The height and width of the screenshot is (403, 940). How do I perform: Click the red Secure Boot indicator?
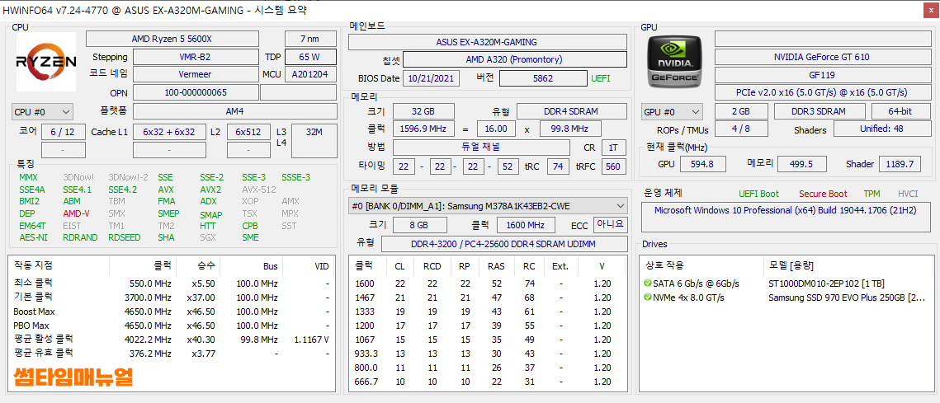[823, 194]
